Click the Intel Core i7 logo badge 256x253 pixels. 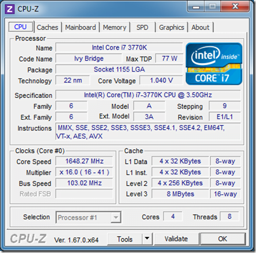point(214,64)
